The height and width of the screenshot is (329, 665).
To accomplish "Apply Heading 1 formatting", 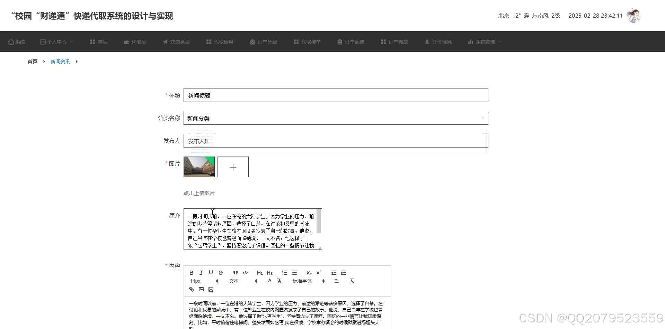I will coord(260,273).
